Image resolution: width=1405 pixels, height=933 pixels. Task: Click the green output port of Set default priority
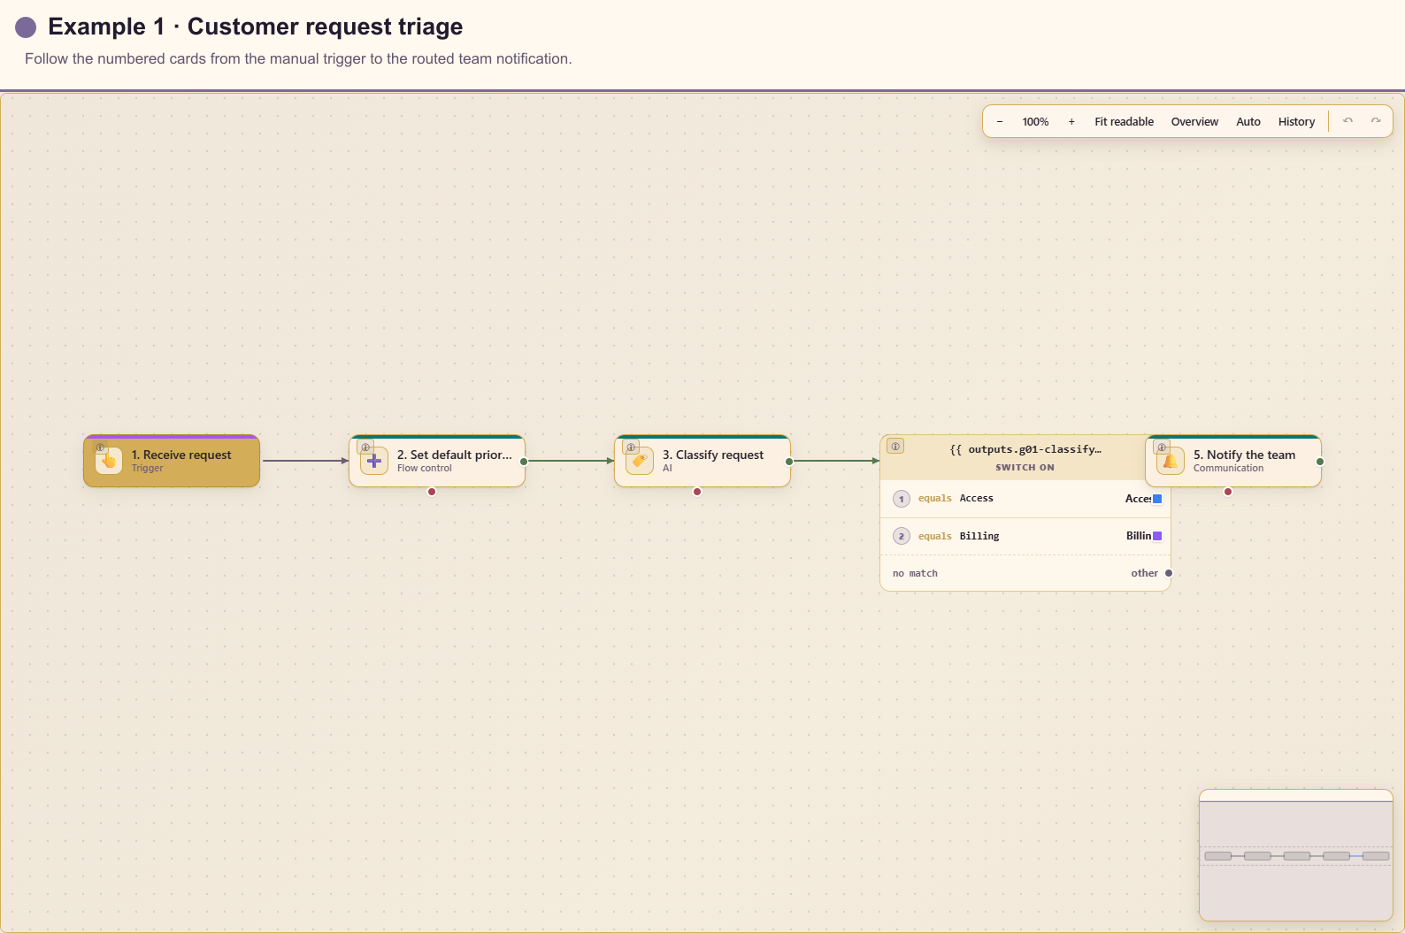coord(524,462)
